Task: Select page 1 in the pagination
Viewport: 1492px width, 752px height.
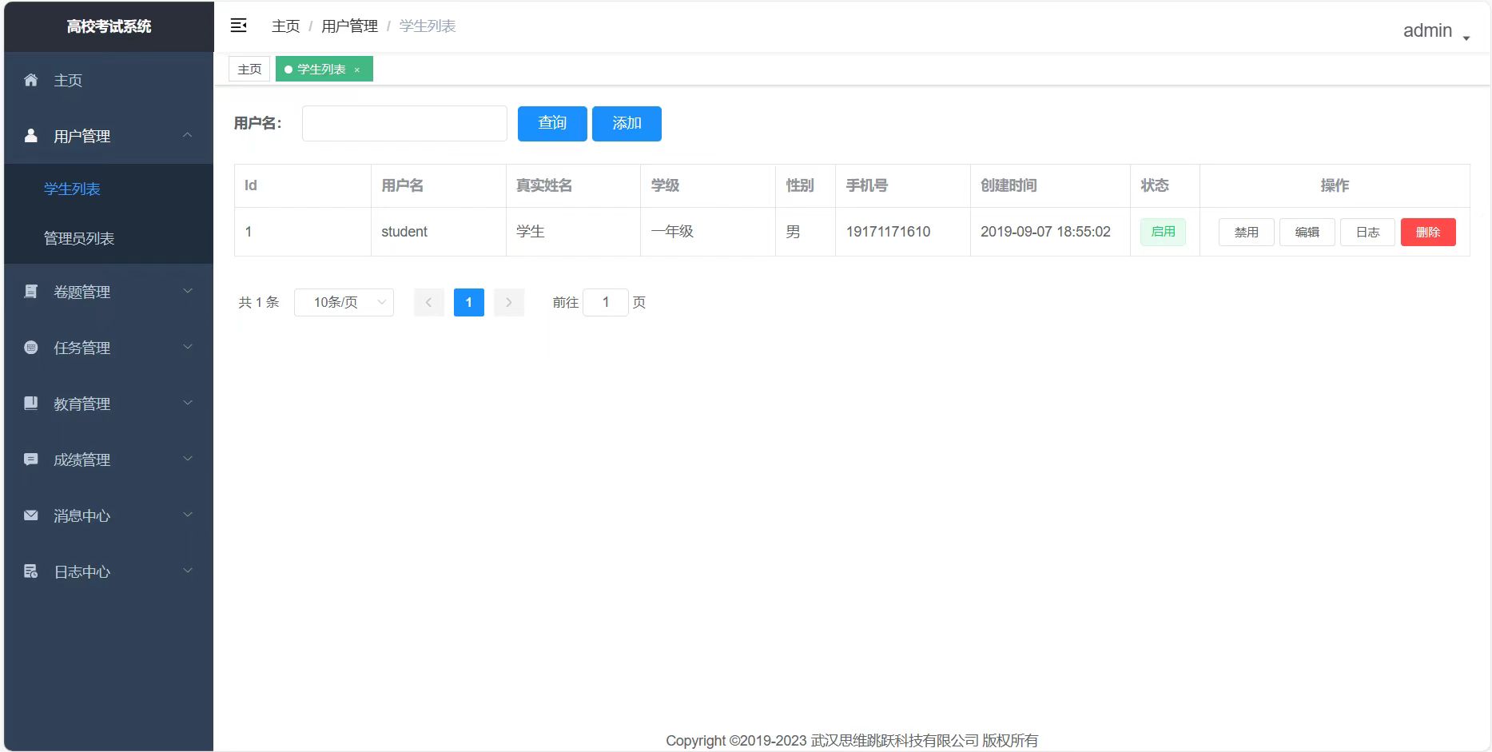Action: coord(469,302)
